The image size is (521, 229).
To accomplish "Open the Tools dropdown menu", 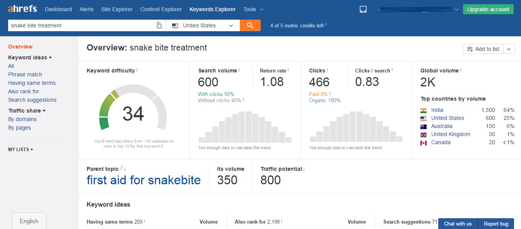I will pyautogui.click(x=253, y=9).
